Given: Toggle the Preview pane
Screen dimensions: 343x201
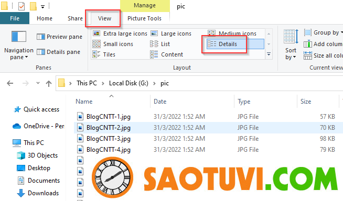Looking at the screenshot, I should (59, 37).
